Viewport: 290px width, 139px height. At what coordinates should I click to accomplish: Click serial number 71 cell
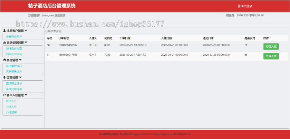[x=48, y=55]
